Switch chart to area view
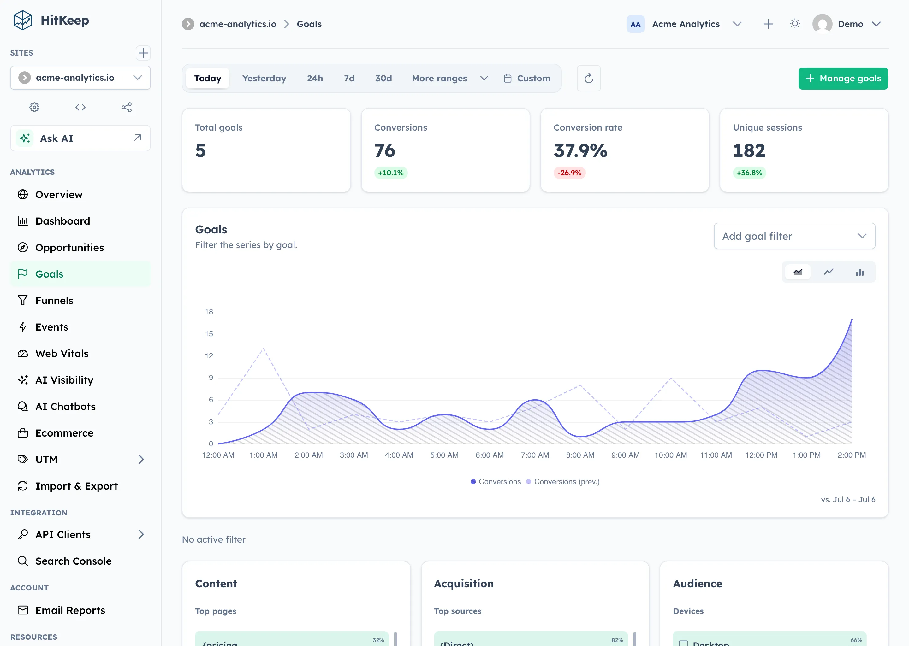 pyautogui.click(x=798, y=272)
